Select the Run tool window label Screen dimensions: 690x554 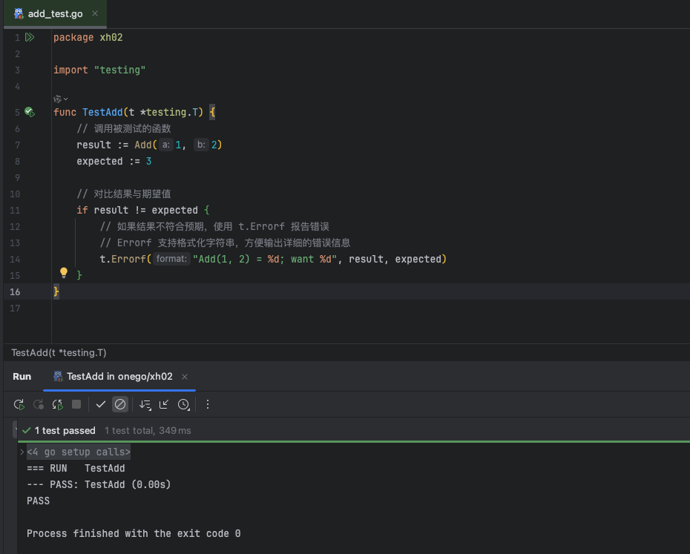pos(22,377)
